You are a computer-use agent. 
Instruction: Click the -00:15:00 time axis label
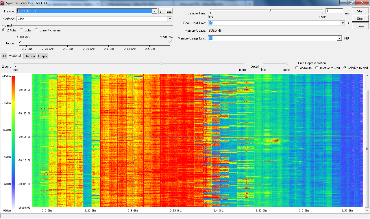coord(24,137)
